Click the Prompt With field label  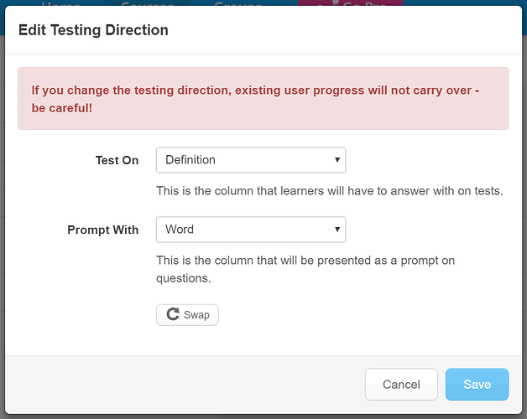click(103, 230)
